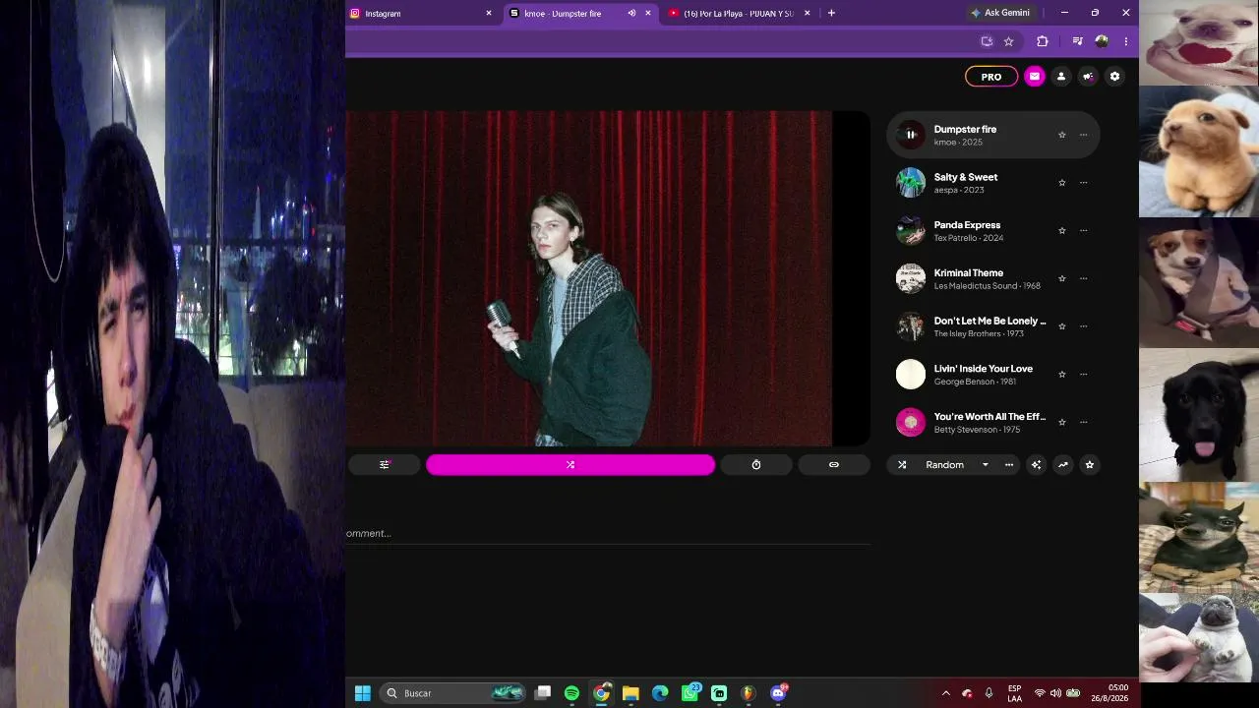Pause the playing Dumpster fire track
The width and height of the screenshot is (1259, 708).
tap(911, 135)
